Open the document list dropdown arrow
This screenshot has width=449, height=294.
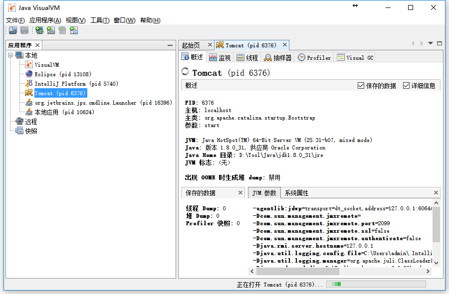point(431,43)
